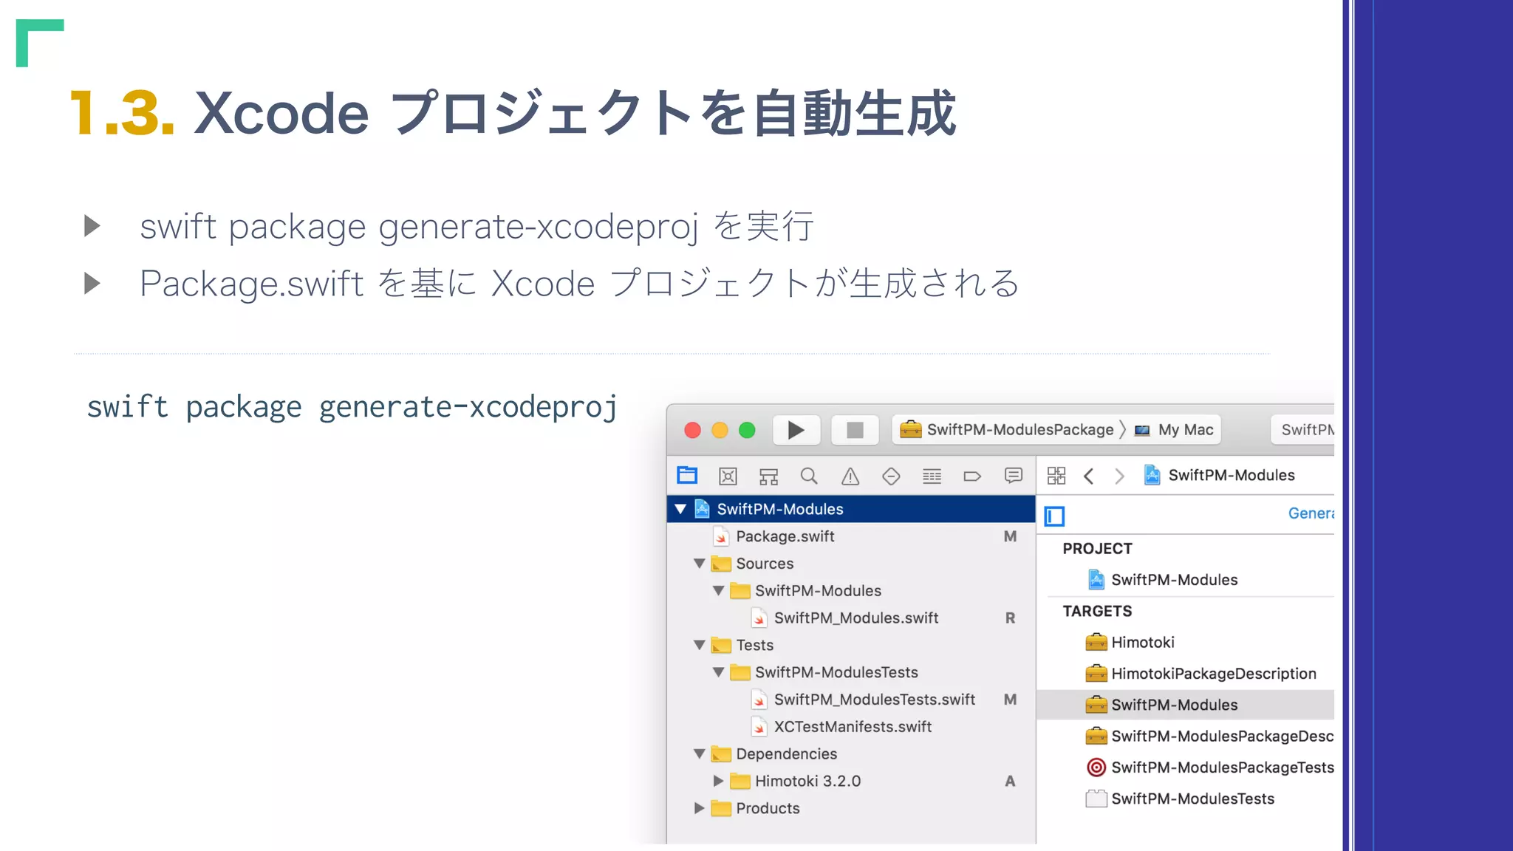Expand the Himotoki 3.2.0 folder

click(718, 781)
